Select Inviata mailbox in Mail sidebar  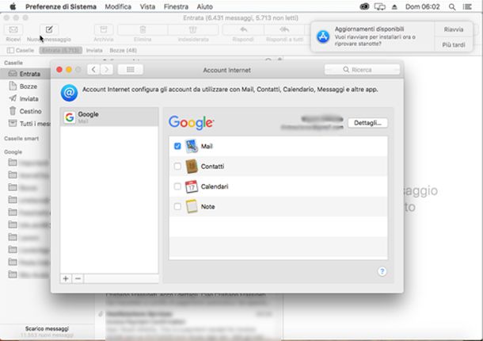tap(25, 99)
